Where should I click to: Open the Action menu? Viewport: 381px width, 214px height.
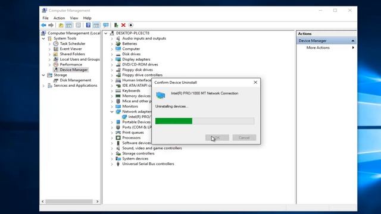click(x=59, y=18)
